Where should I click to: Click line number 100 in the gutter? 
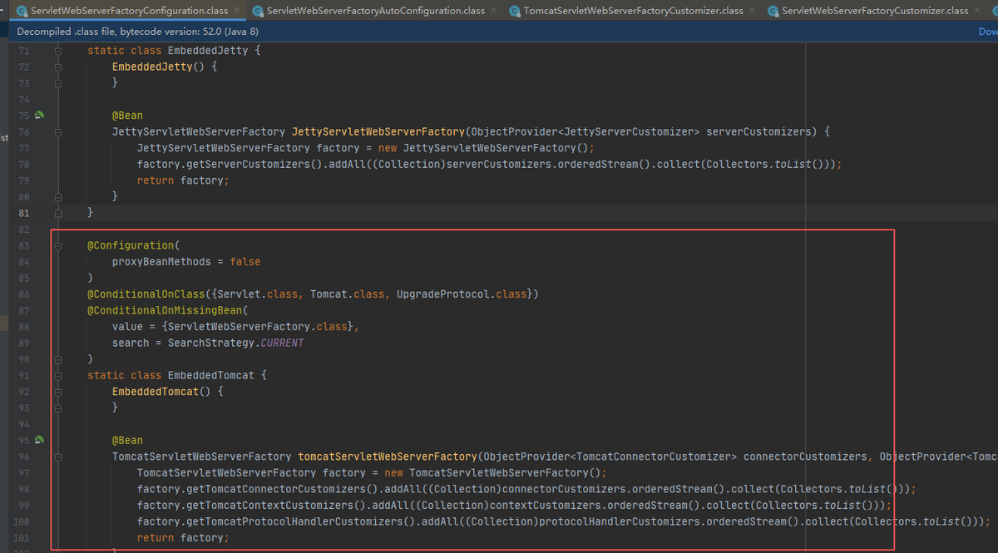pyautogui.click(x=22, y=521)
